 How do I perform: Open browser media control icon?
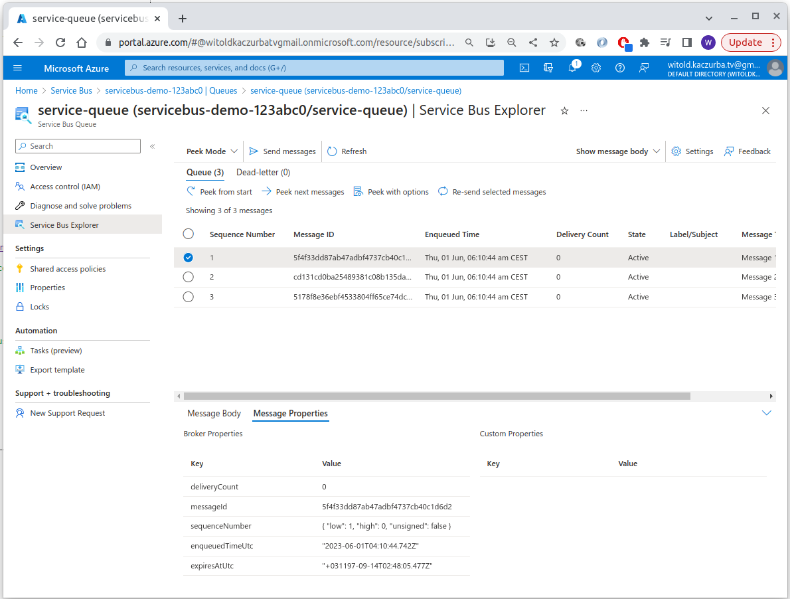[666, 43]
